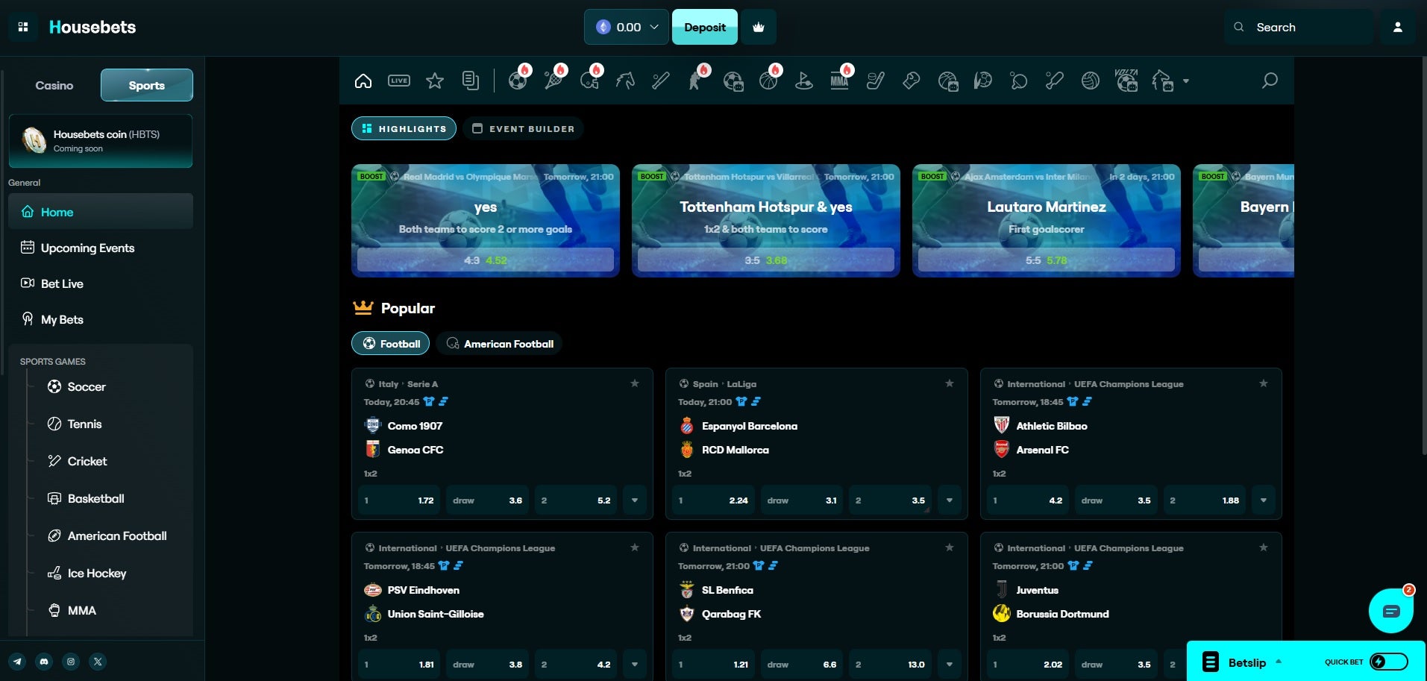
Task: Favorite the Como 1907 vs Genoa match
Action: (635, 383)
